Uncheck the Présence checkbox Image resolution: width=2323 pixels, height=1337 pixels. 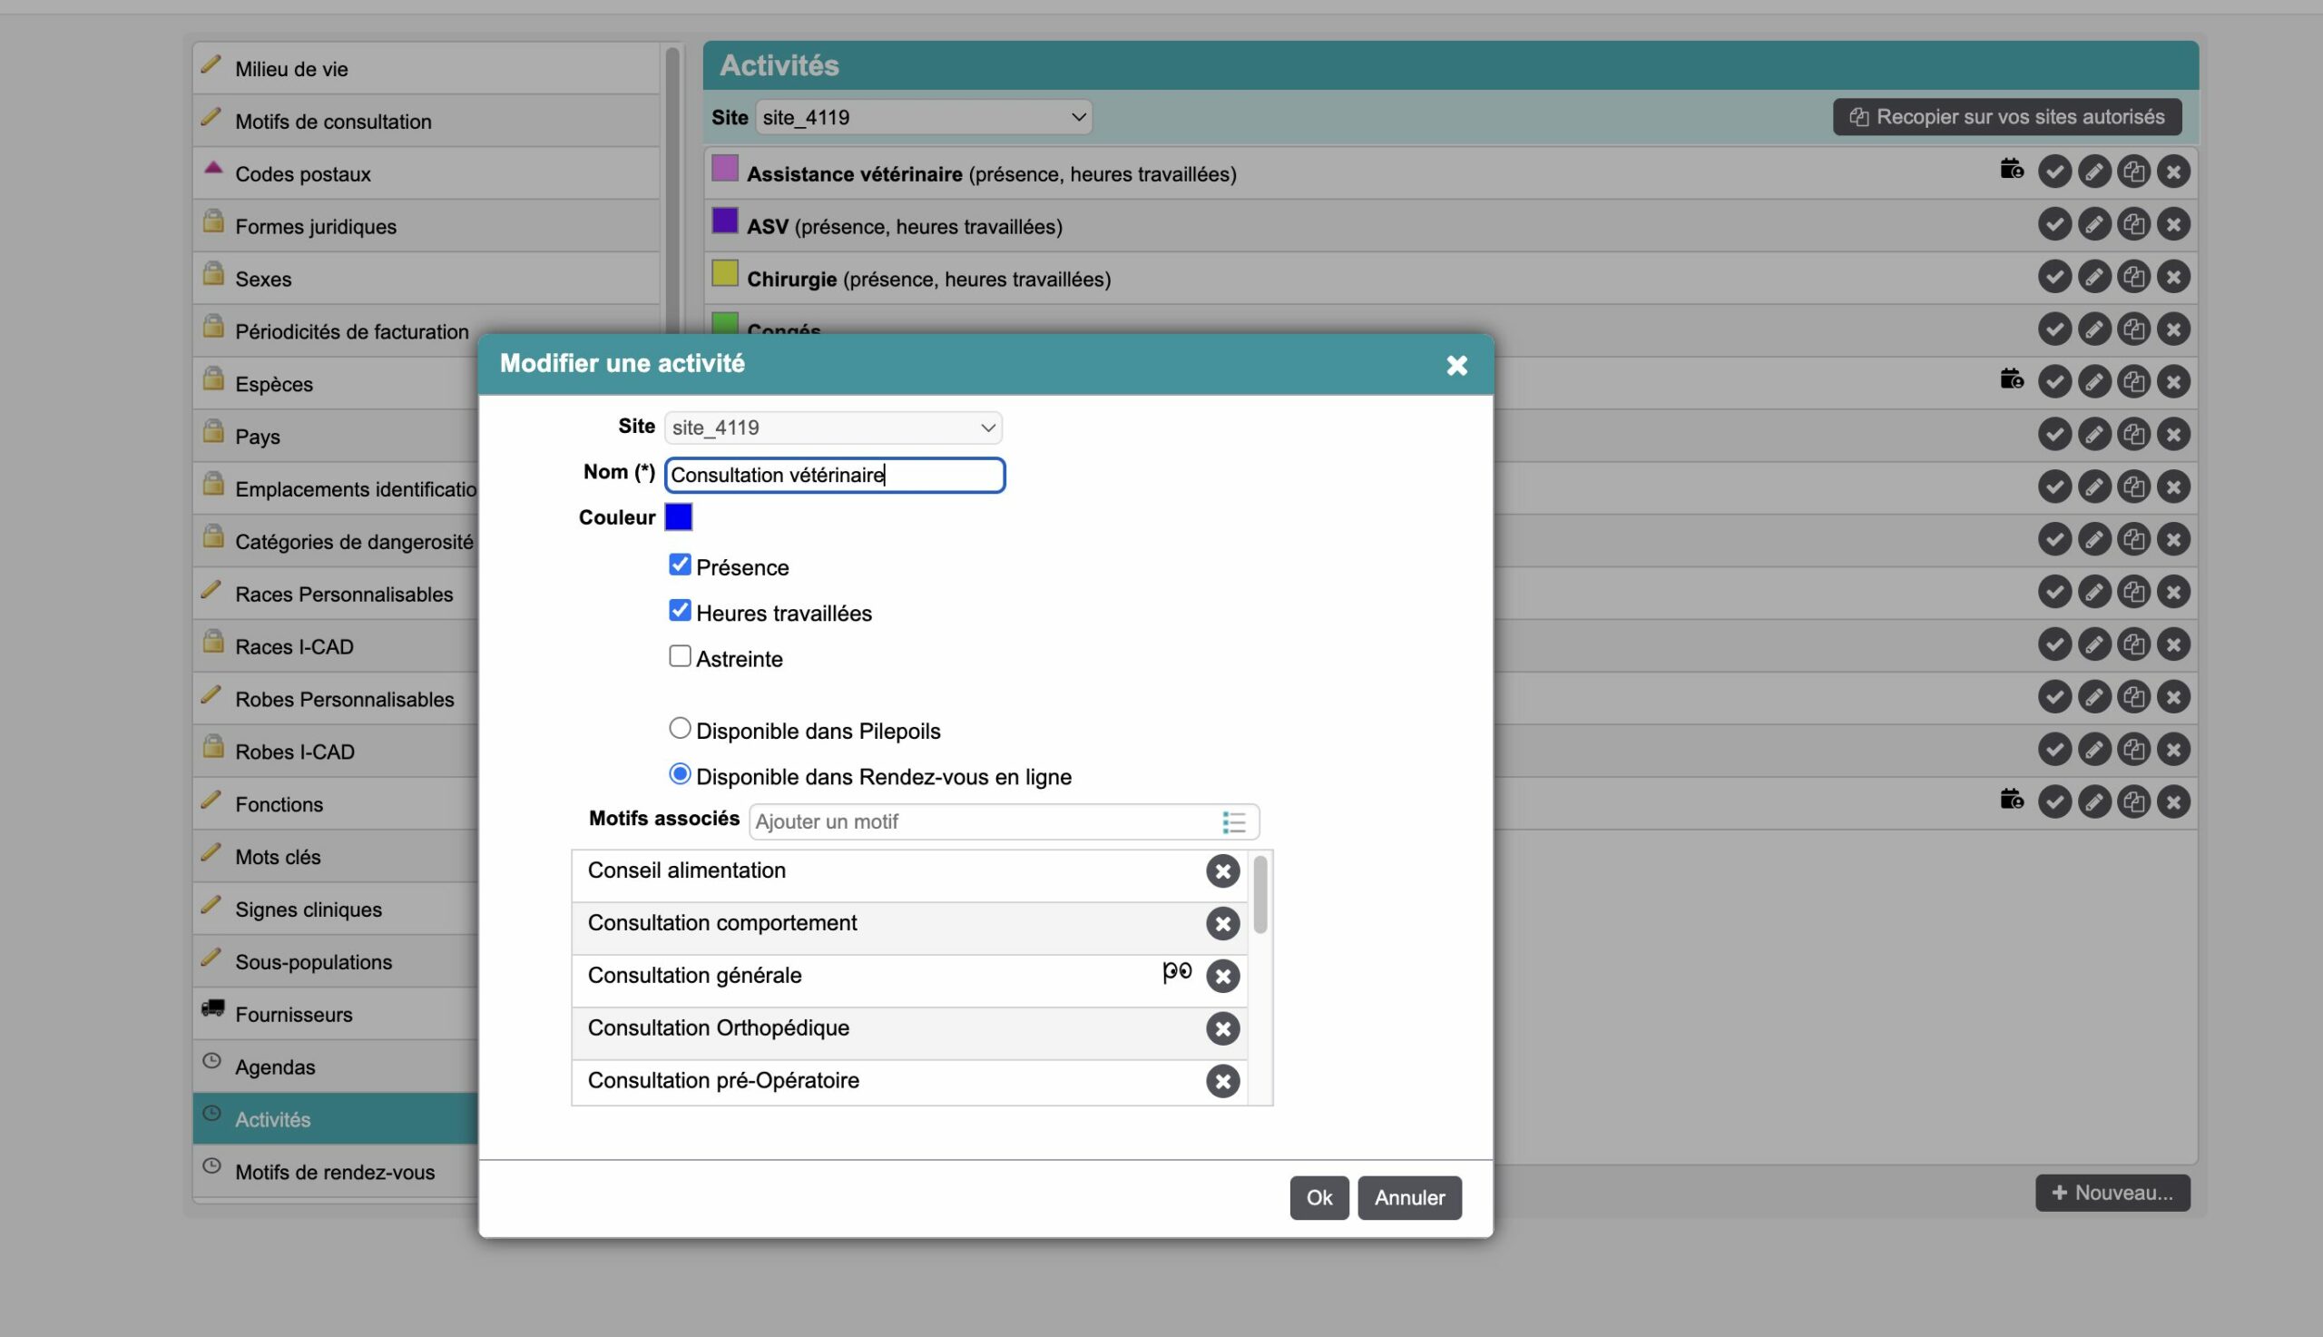pyautogui.click(x=679, y=565)
